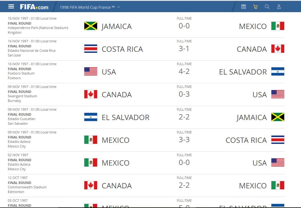The height and width of the screenshot is (208, 301).
Task: Select the JAMAICA team name link
Action: point(116,26)
